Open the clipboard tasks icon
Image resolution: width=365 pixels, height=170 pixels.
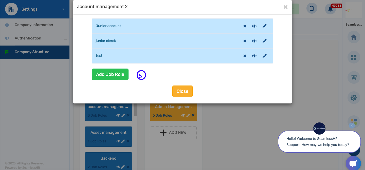point(312,9)
